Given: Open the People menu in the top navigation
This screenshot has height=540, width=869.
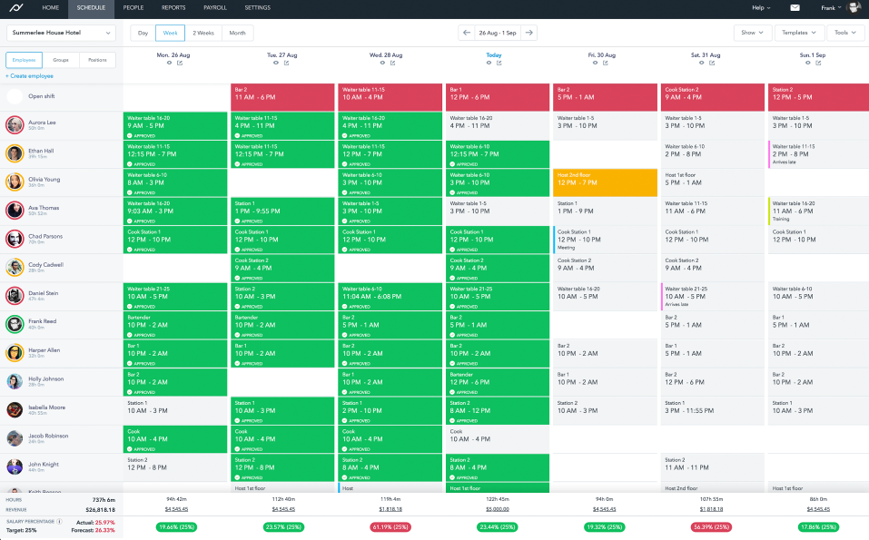Looking at the screenshot, I should click(x=133, y=7).
